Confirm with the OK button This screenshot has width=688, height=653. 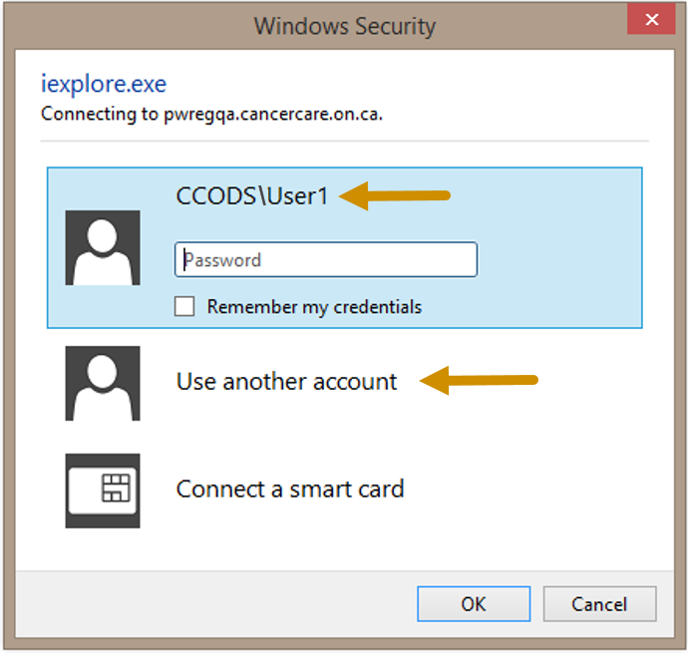click(x=474, y=604)
